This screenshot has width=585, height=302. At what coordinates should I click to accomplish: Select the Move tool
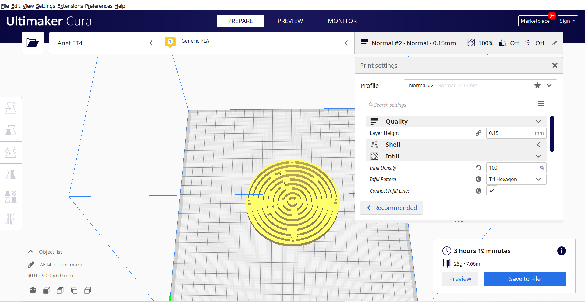11,108
